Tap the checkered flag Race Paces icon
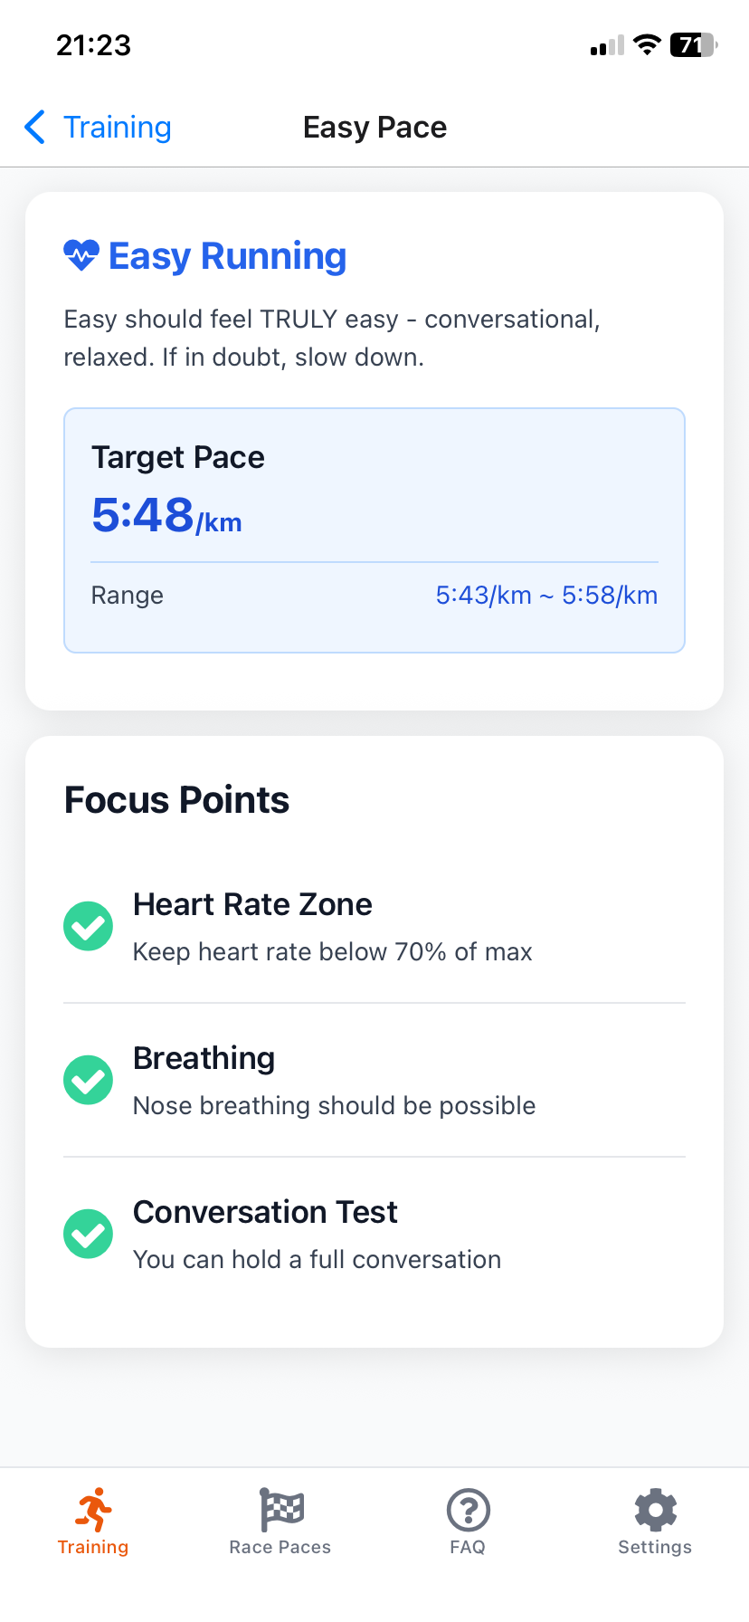749x1622 pixels. [x=281, y=1510]
